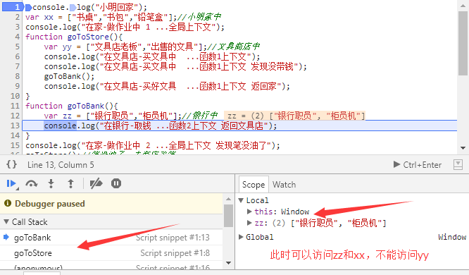Step out of current function
Image resolution: width=469 pixels, height=275 pixels.
click(70, 183)
